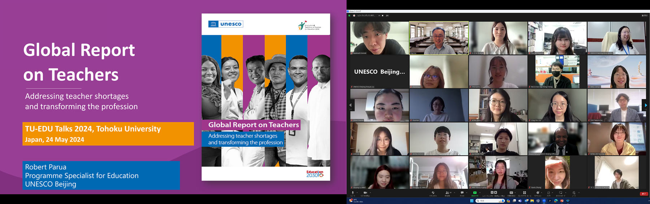Open the Windows Start menu

[472, 201]
